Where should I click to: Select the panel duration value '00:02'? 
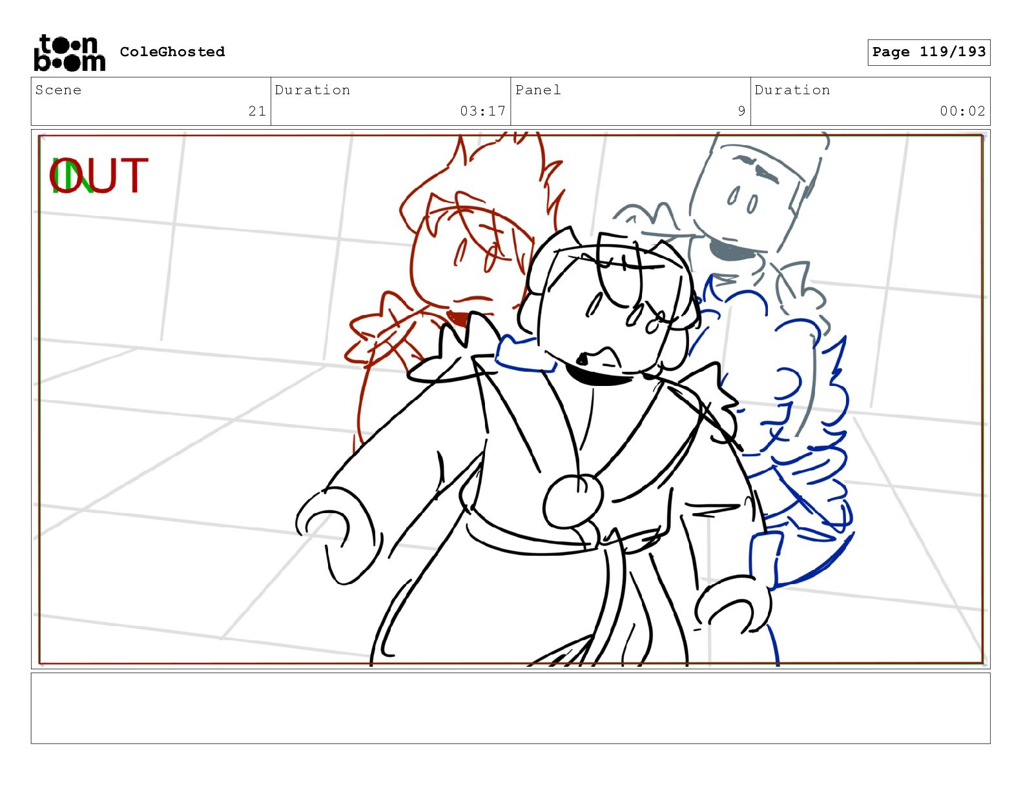coord(962,111)
